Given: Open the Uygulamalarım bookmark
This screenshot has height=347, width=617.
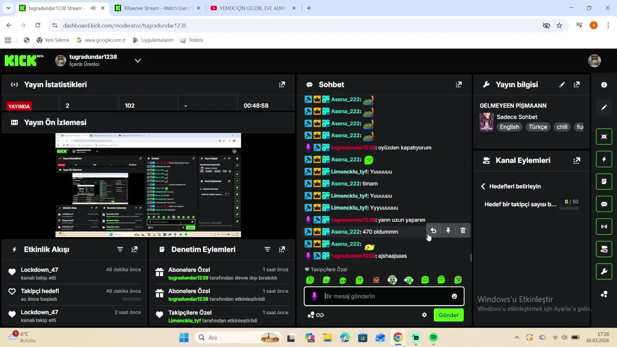Looking at the screenshot, I should click(153, 40).
